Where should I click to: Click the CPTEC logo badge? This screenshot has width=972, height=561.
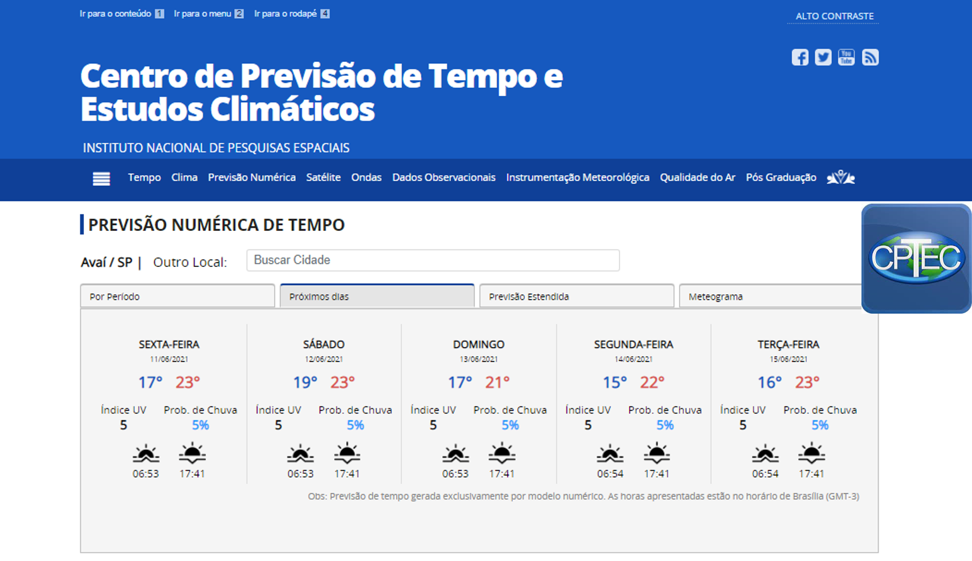tap(916, 258)
